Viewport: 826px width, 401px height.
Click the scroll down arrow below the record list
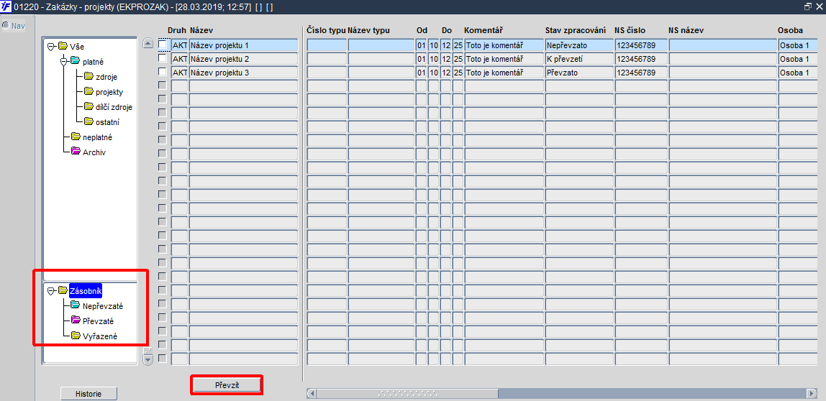148,360
